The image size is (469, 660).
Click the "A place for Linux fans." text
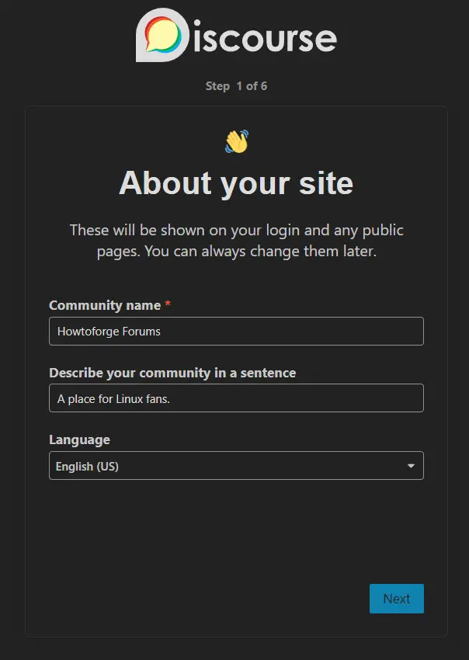[x=113, y=399]
